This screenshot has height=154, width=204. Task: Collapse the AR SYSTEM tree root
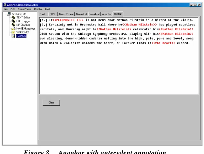point(5,14)
